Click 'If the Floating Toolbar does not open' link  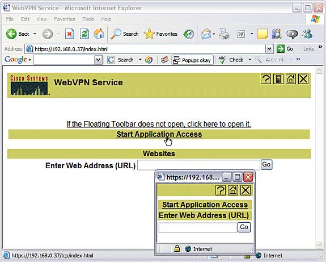[159, 124]
